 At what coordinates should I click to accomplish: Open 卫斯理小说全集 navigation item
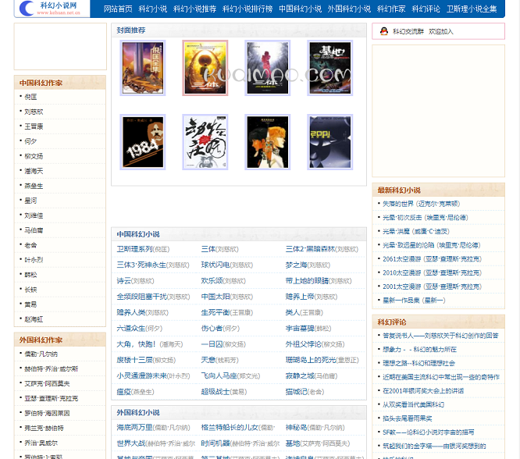(x=472, y=9)
